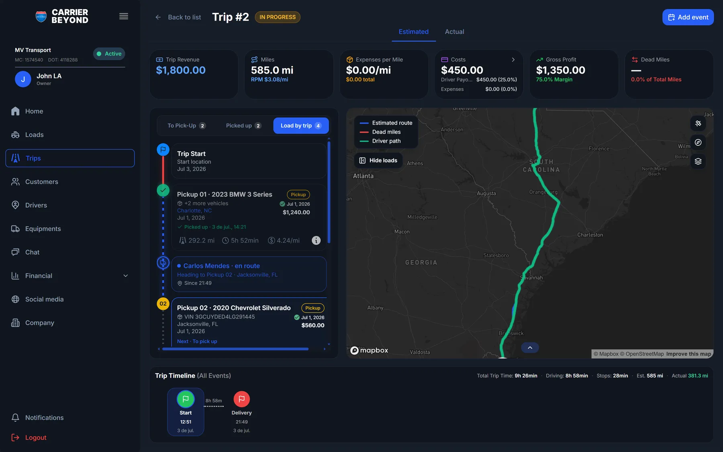Open Loads in the sidebar

pyautogui.click(x=70, y=135)
